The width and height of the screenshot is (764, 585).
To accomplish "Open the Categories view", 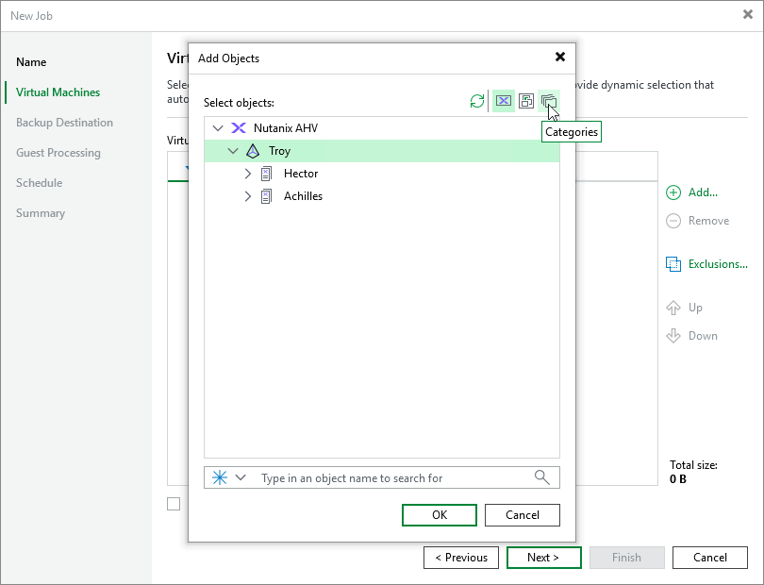I will click(x=549, y=101).
